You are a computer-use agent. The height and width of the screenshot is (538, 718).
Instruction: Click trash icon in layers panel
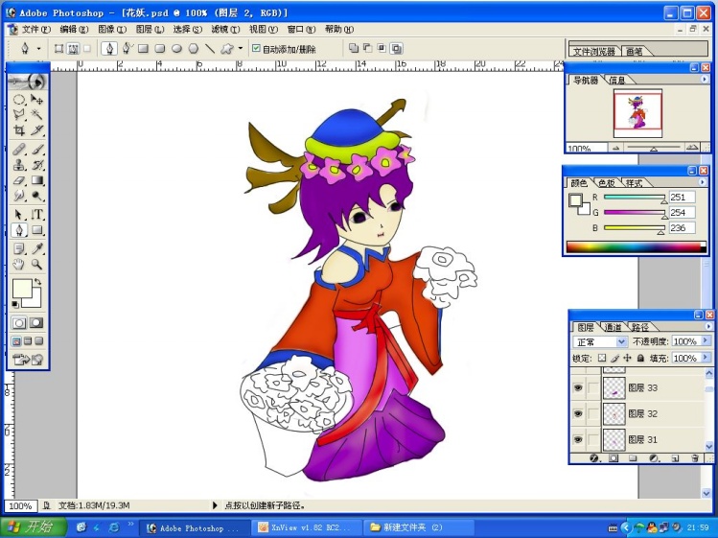click(x=695, y=457)
